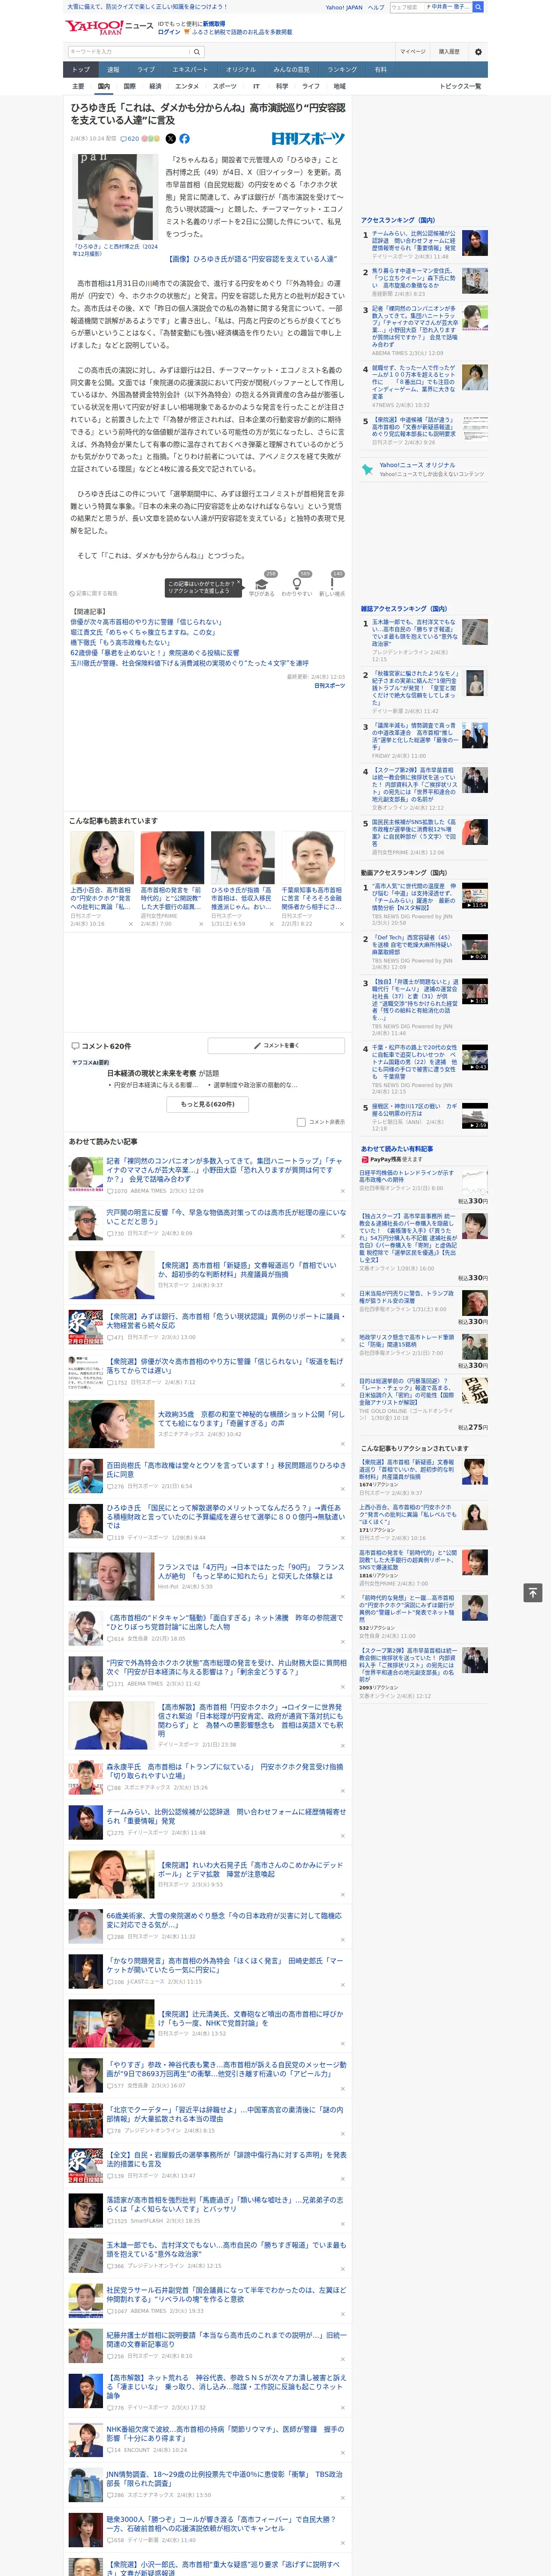Select the 経済 category
Screen dimensions: 551x2576
click(x=155, y=86)
